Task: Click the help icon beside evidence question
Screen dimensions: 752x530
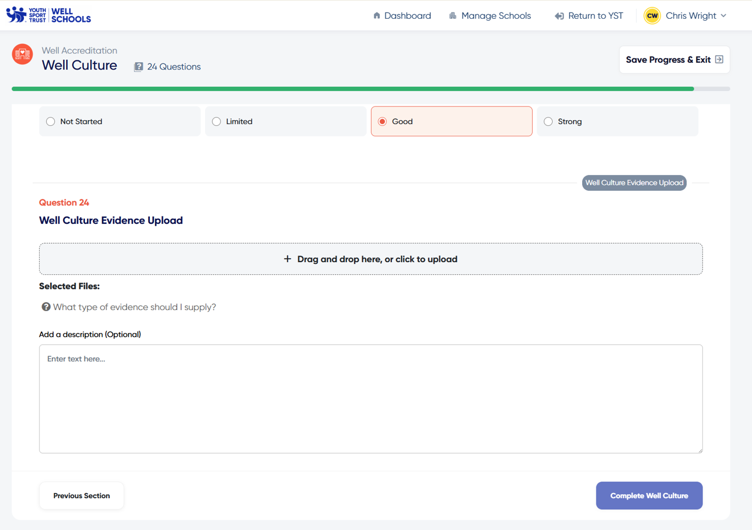Action: pos(46,307)
